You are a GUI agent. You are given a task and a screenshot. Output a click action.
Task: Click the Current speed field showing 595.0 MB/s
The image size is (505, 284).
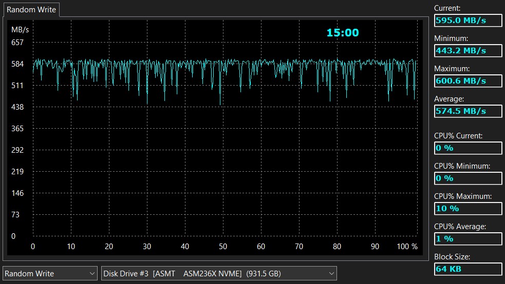[x=467, y=21]
